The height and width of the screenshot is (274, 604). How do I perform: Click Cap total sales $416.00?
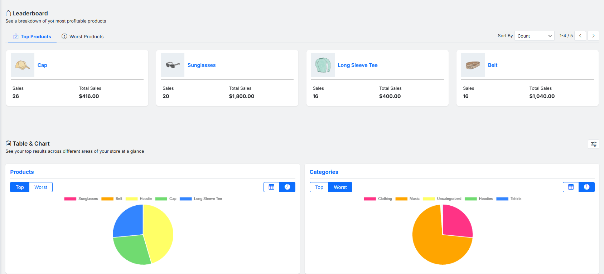(x=89, y=96)
